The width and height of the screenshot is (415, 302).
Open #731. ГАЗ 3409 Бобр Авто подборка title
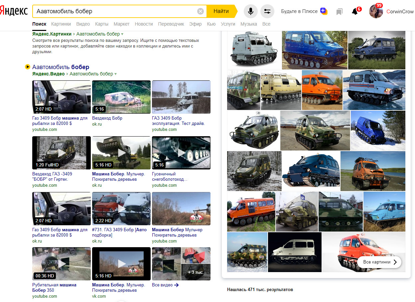pos(119,232)
